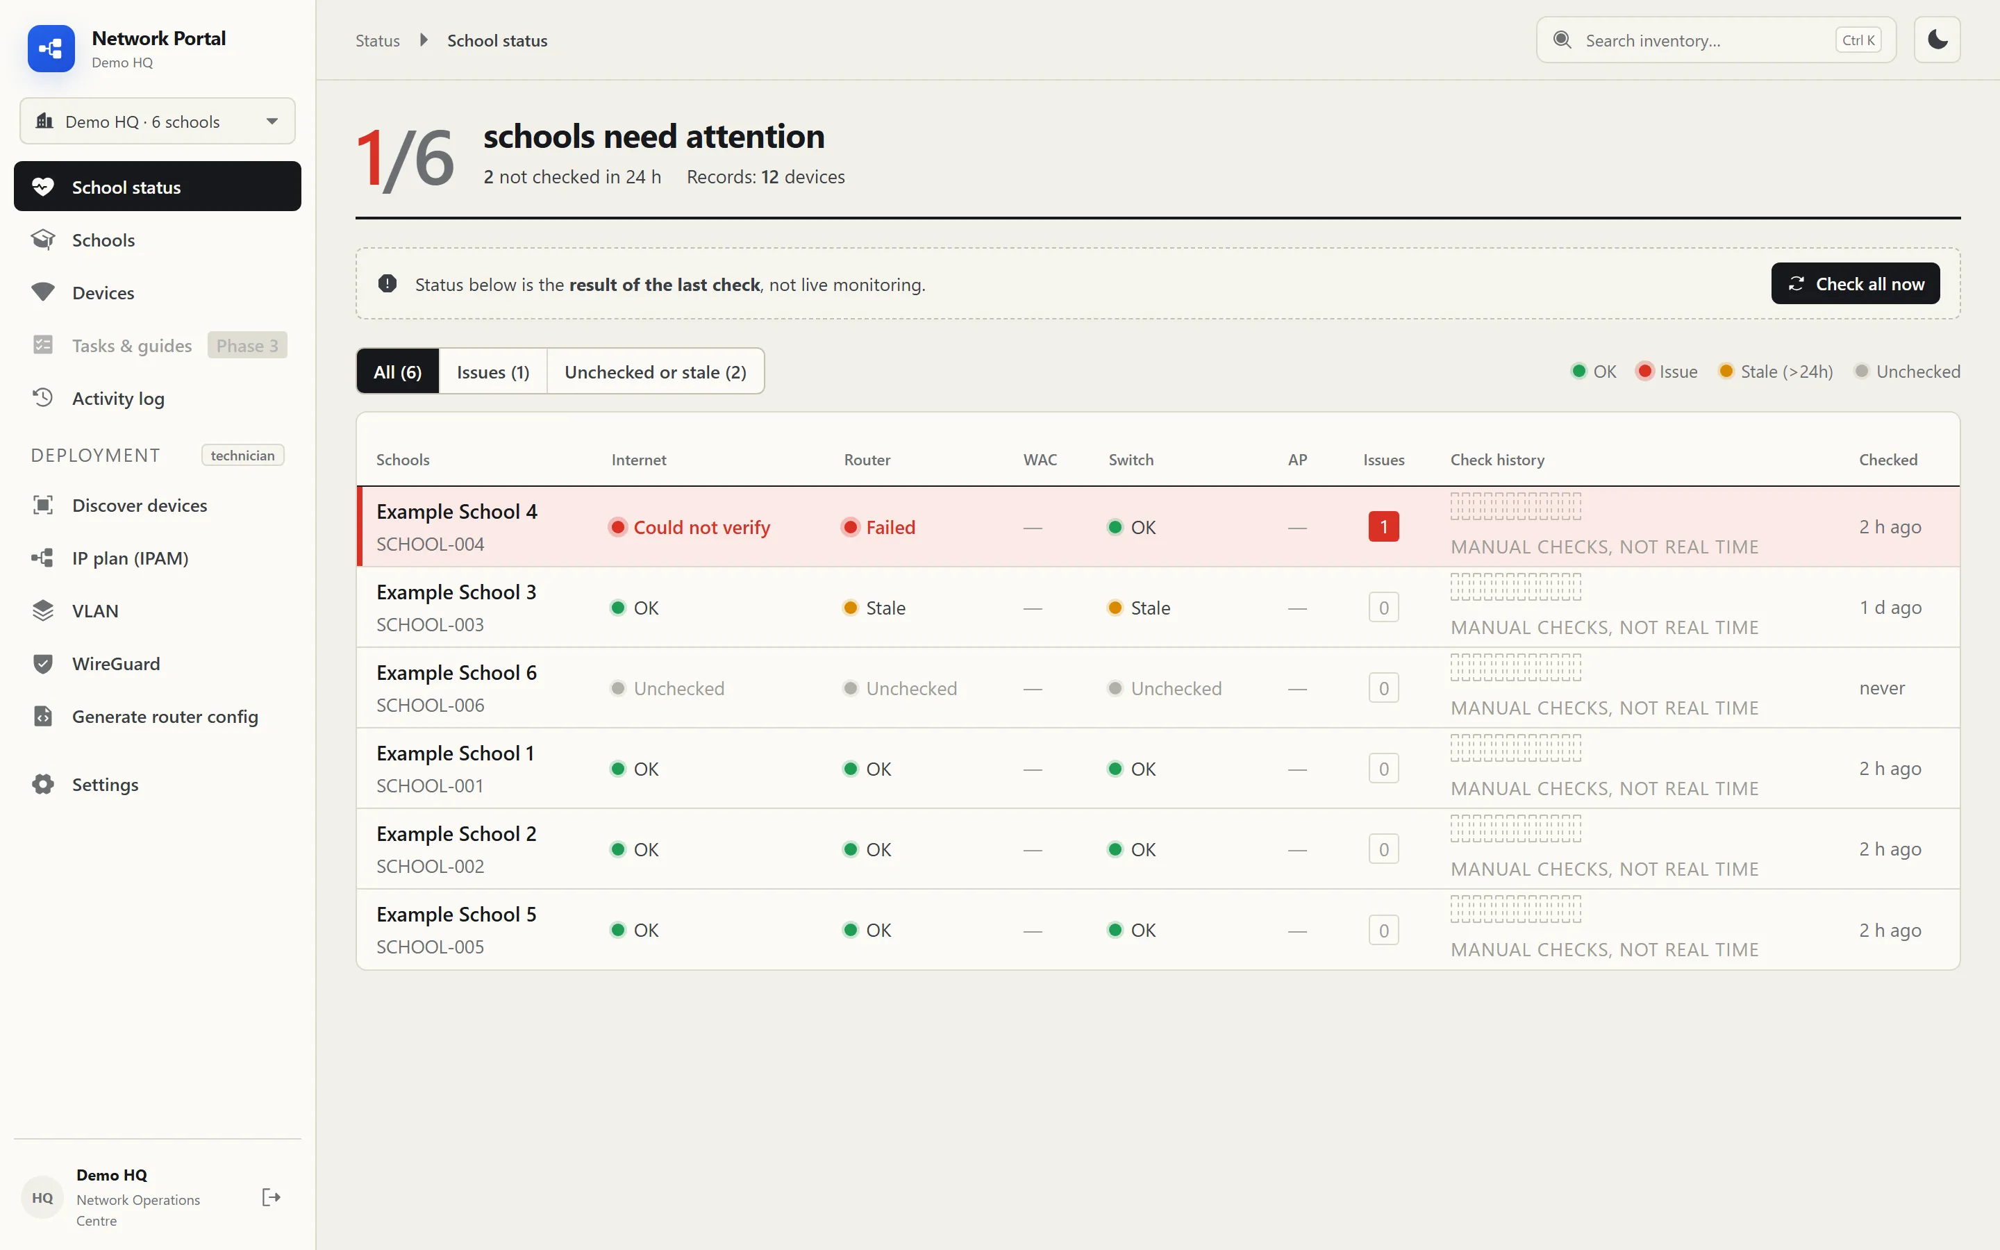Click the technician role badge
2000x1250 pixels.
[x=242, y=455]
